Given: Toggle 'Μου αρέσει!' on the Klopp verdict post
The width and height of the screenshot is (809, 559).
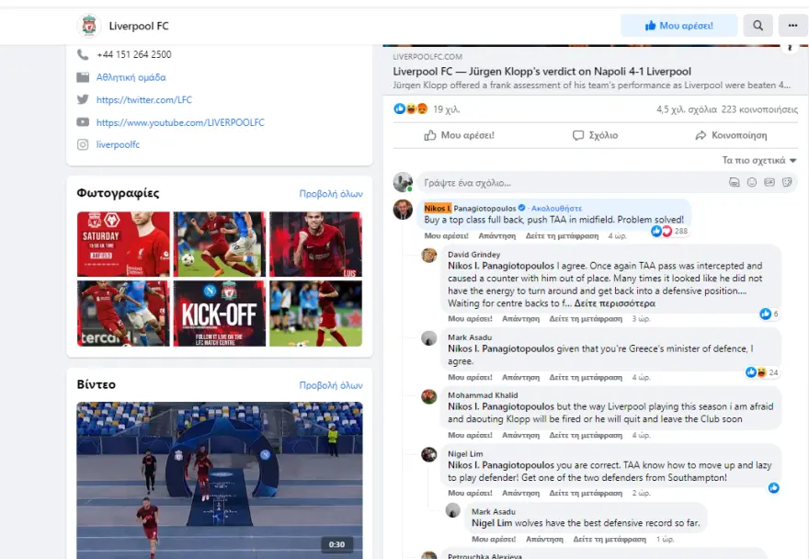Looking at the screenshot, I should pyautogui.click(x=459, y=135).
